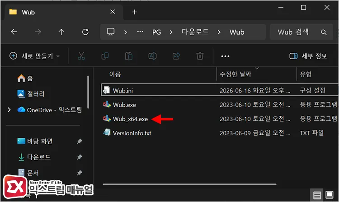
Task: Click TXT 파일 type cell
Action: tap(311, 133)
